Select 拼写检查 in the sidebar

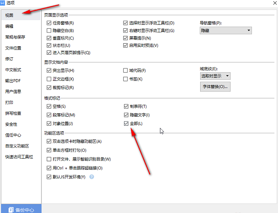13,113
